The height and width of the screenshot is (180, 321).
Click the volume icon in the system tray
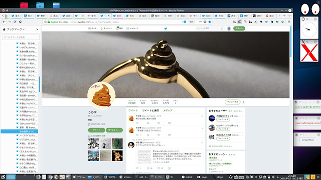[x=273, y=177]
